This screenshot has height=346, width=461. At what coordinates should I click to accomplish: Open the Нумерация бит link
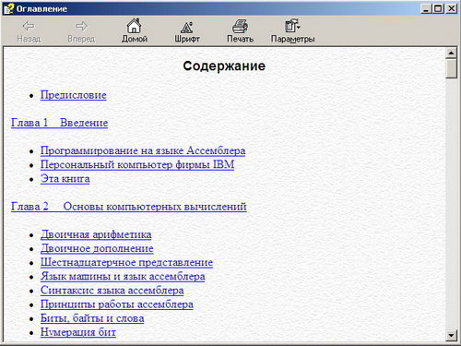point(78,332)
